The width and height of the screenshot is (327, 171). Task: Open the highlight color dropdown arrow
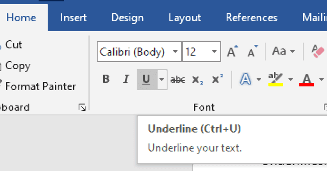point(291,80)
